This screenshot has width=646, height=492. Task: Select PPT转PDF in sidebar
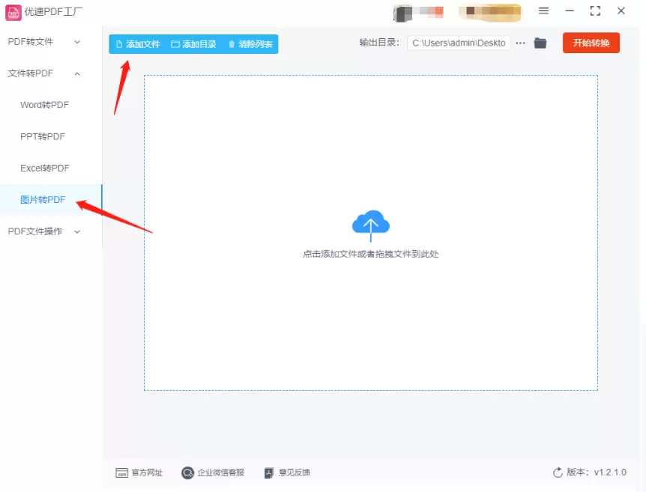pyautogui.click(x=43, y=136)
